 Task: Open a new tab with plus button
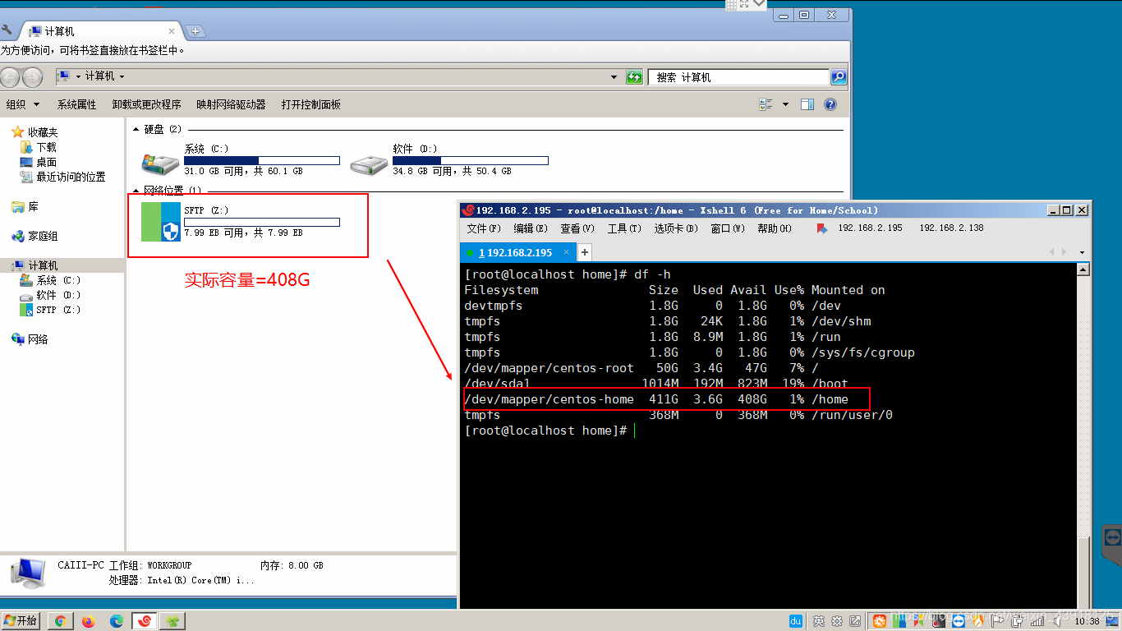pyautogui.click(x=195, y=31)
